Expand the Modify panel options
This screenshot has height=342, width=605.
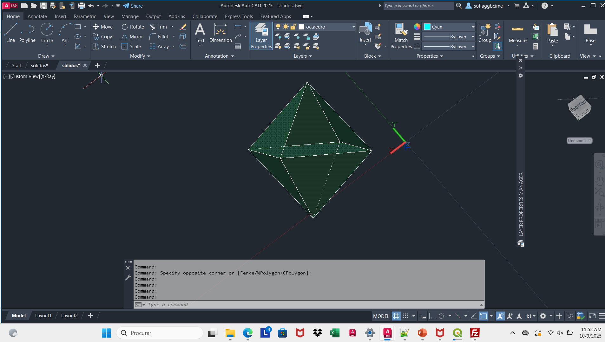[x=140, y=56]
